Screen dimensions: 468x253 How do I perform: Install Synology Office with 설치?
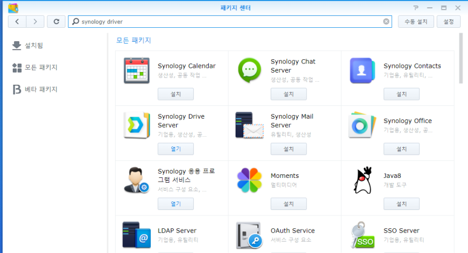(401, 149)
